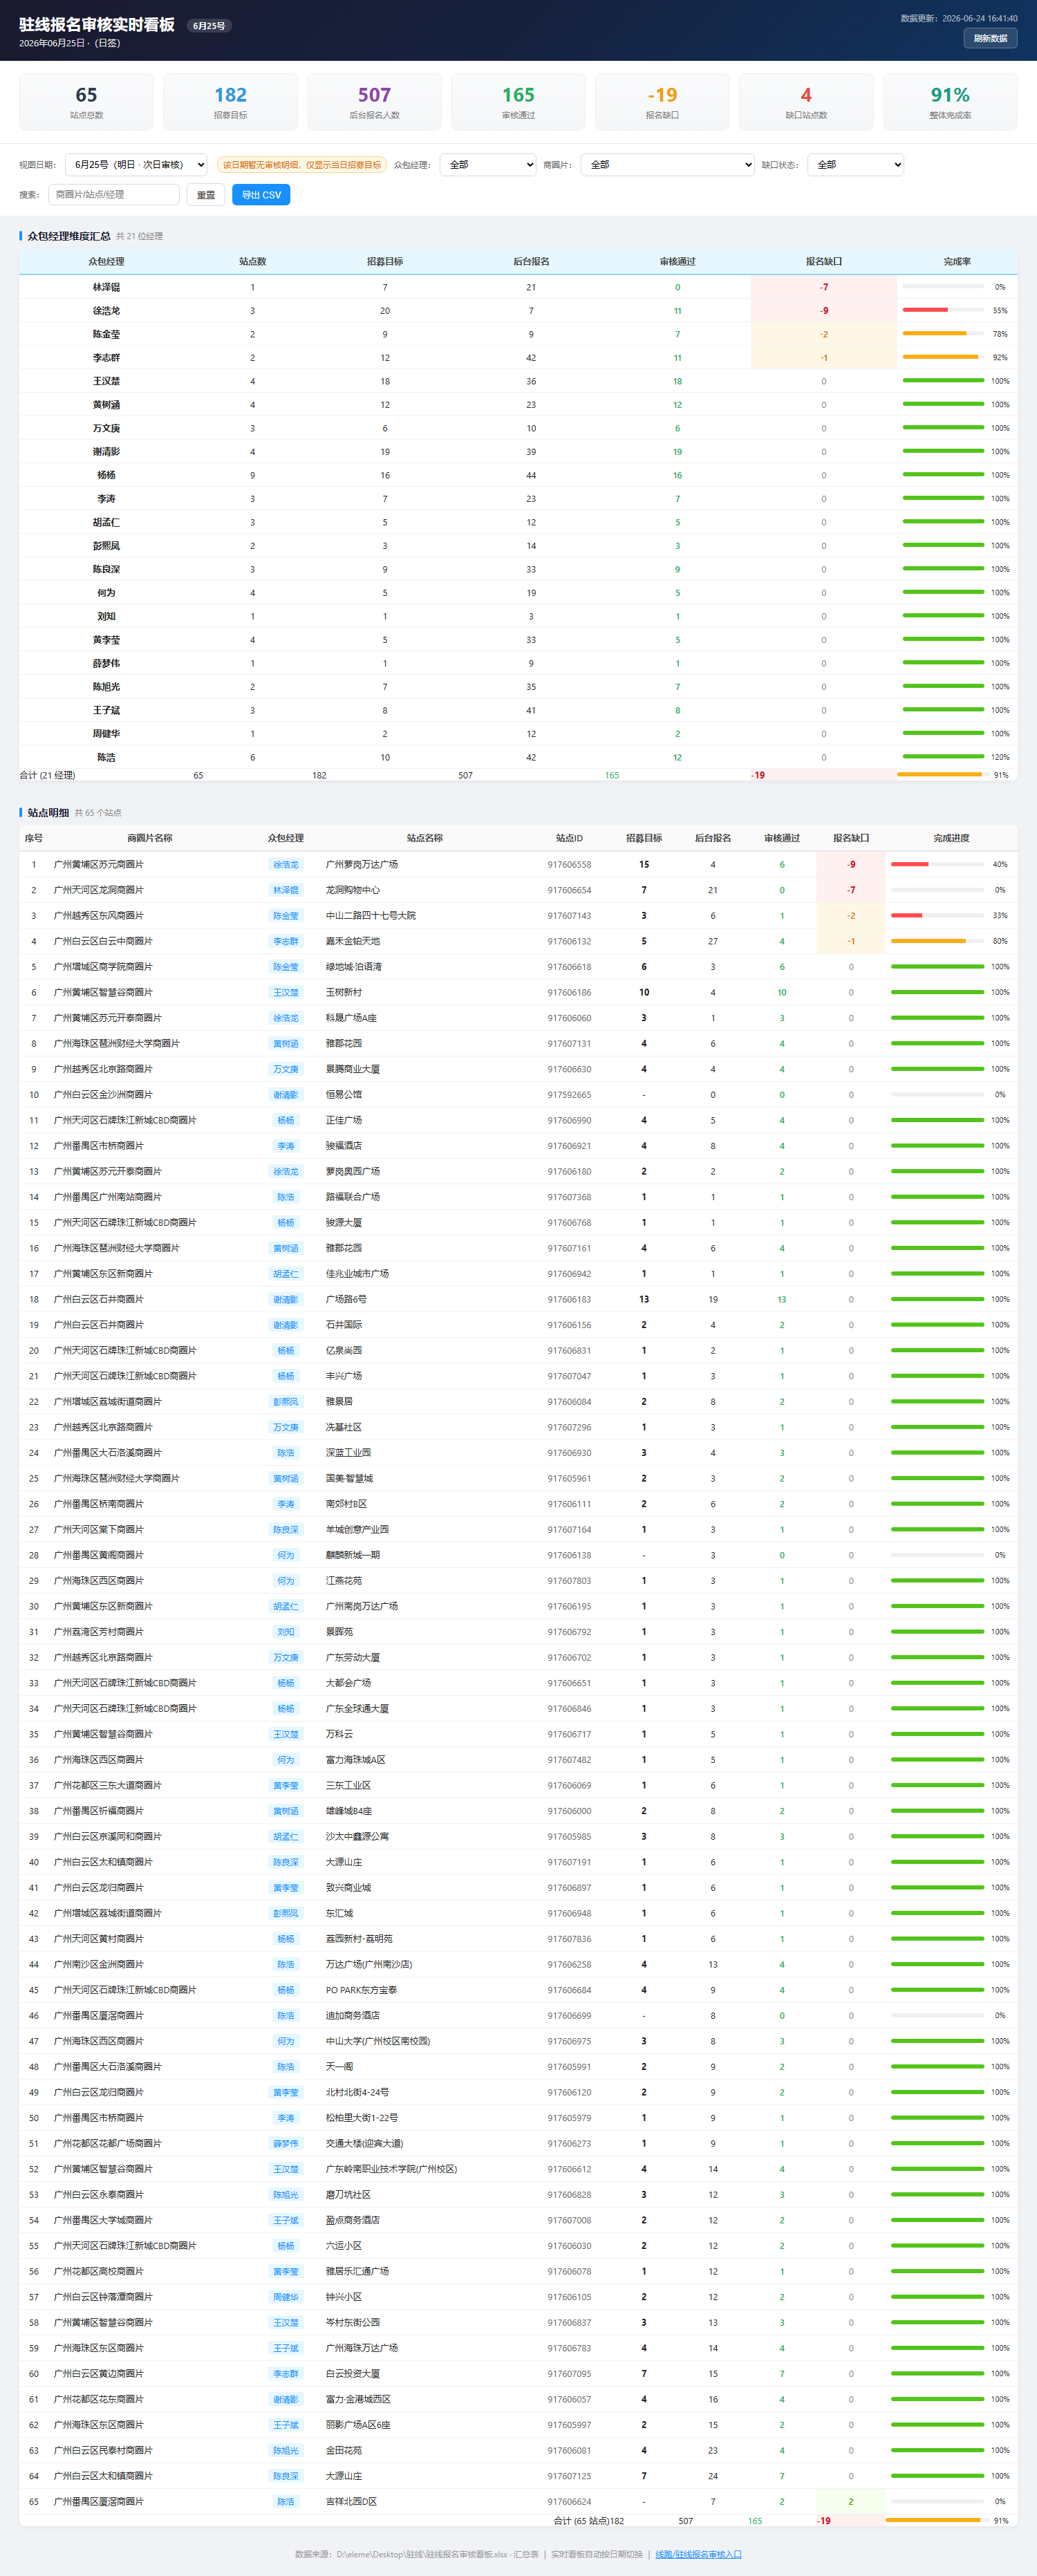Click the 站点明细 section title
This screenshot has width=1037, height=2576.
click(48, 813)
